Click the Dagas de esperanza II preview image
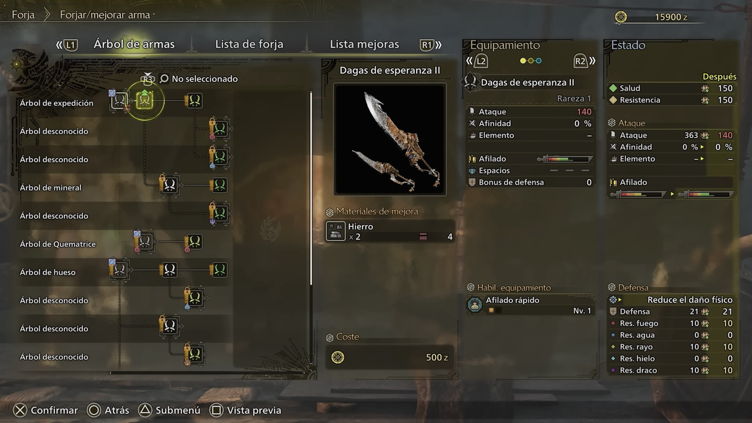This screenshot has width=752, height=423. (390, 139)
